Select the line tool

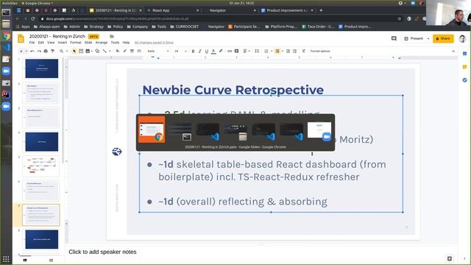point(105,51)
